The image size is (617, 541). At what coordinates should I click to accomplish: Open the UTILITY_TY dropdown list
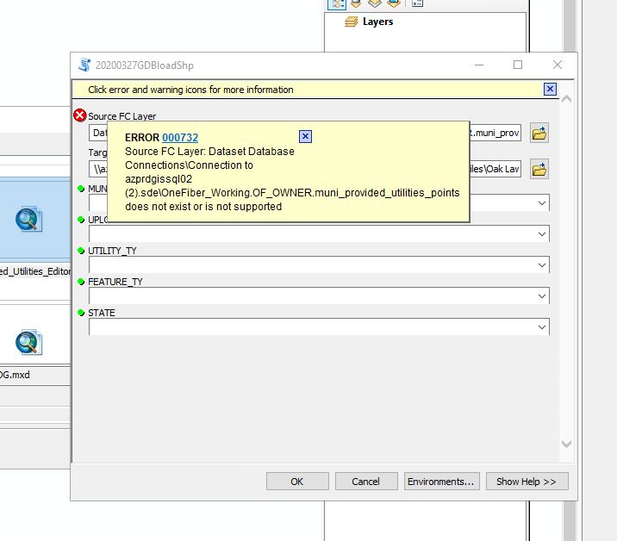[x=542, y=265]
